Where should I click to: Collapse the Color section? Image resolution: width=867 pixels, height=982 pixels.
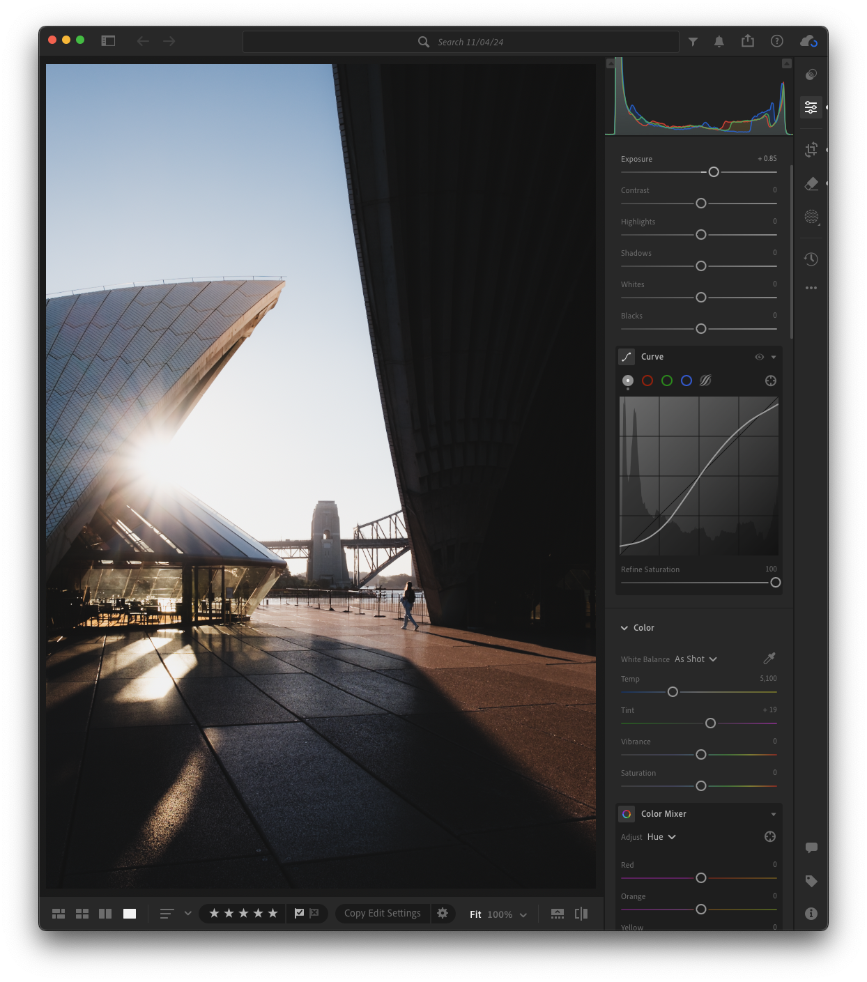(624, 628)
